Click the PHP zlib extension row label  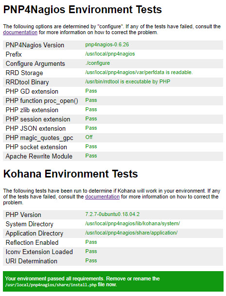(x=32, y=110)
